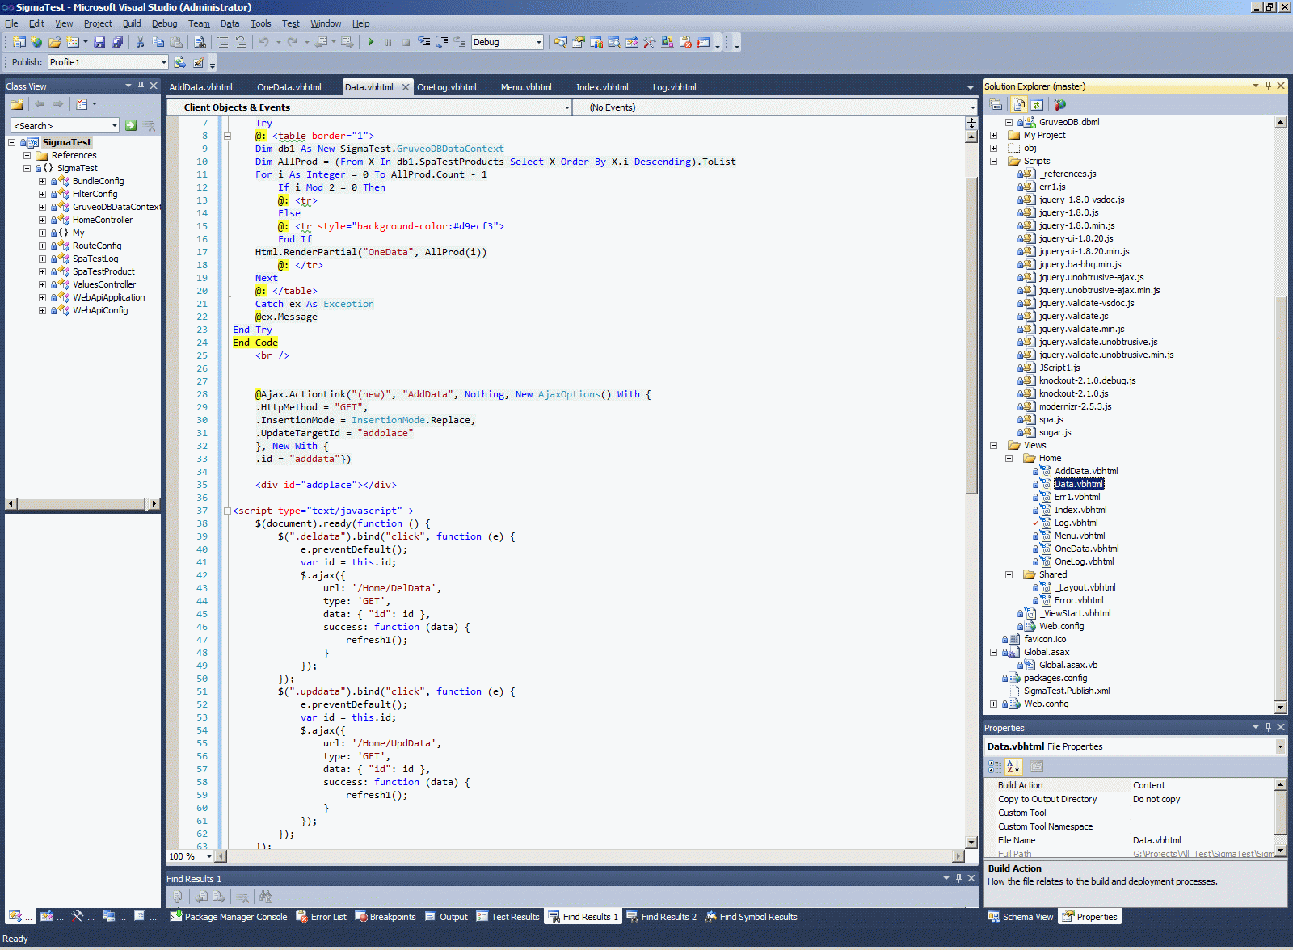Click the Refresh icon in Solution Explorer
The image size is (1293, 950).
coord(1037,104)
